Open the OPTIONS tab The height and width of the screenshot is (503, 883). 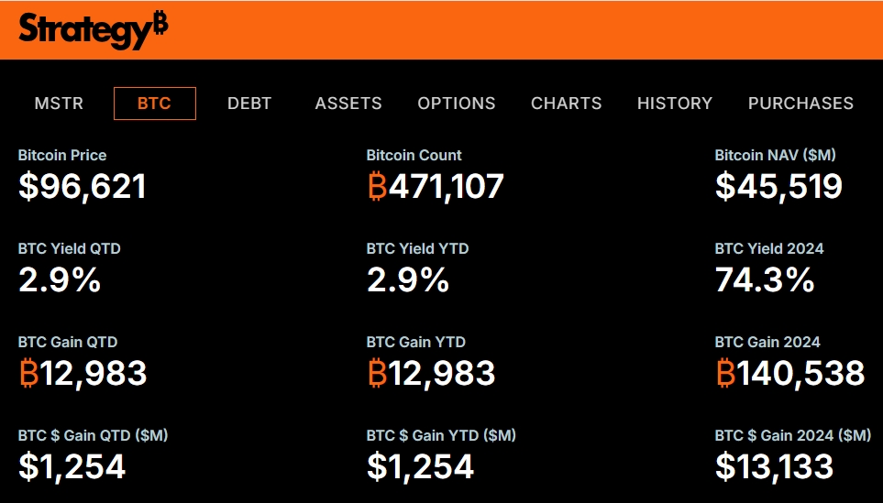tap(457, 104)
